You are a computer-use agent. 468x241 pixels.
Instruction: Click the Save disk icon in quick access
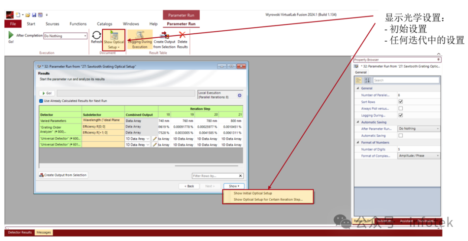coord(34,15)
